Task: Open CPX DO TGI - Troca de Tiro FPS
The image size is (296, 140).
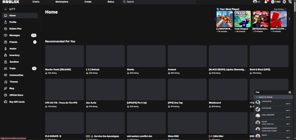Action: tap(61, 103)
